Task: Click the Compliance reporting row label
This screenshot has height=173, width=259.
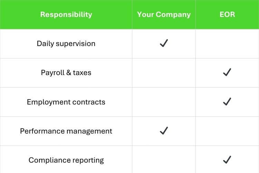Action: 66,160
